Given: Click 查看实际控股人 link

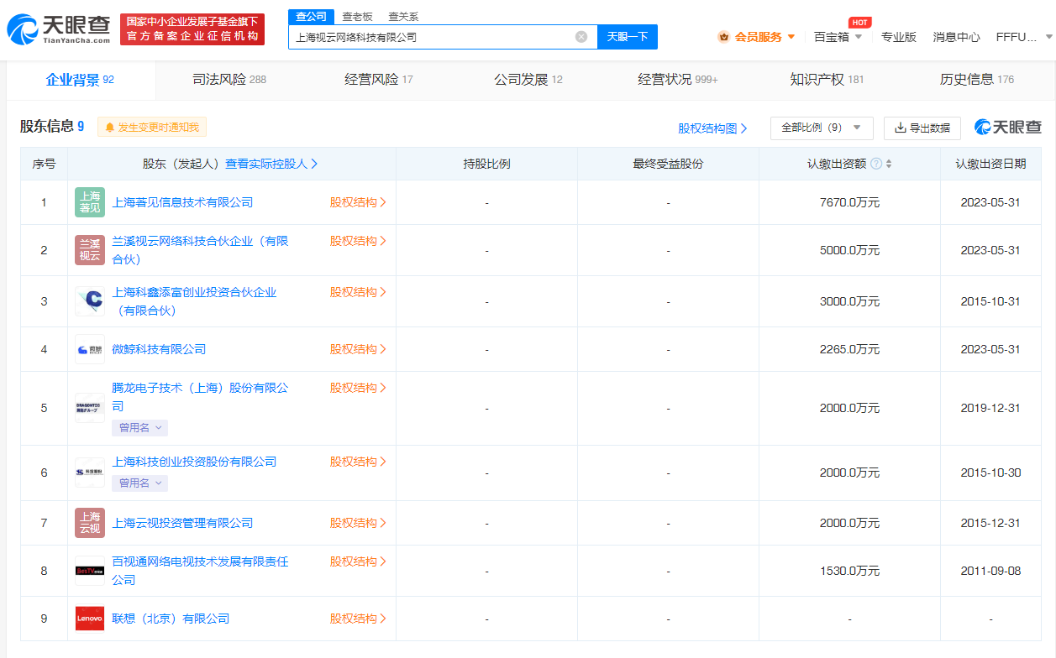Looking at the screenshot, I should (x=271, y=164).
